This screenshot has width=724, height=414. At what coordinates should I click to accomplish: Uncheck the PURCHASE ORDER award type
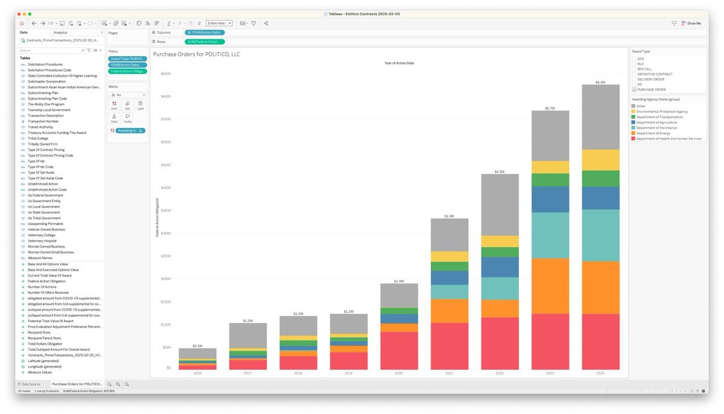click(x=634, y=89)
